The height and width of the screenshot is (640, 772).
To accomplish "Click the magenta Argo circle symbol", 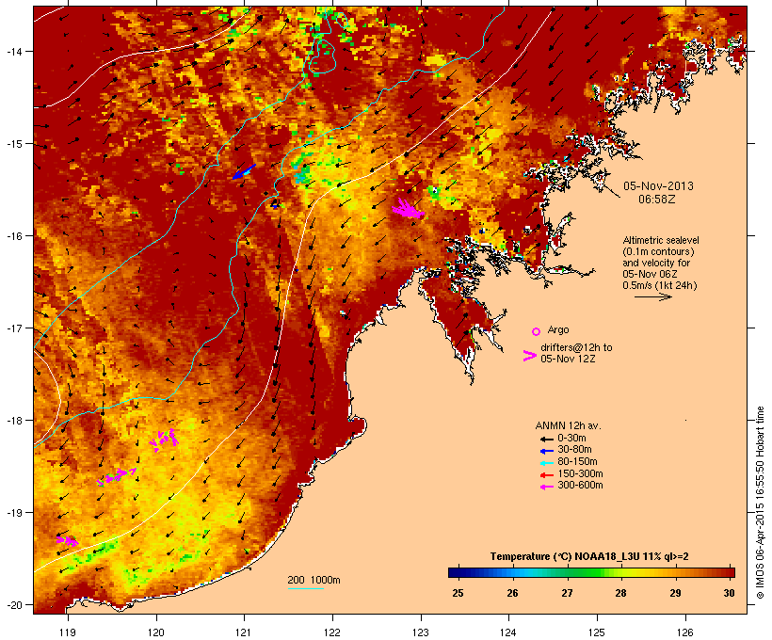I will pos(537,332).
